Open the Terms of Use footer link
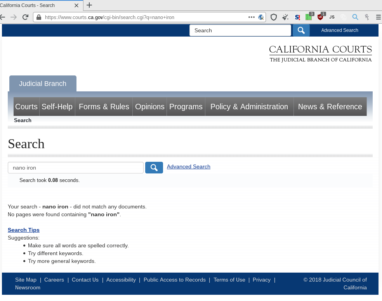The height and width of the screenshot is (301, 382). point(229,280)
